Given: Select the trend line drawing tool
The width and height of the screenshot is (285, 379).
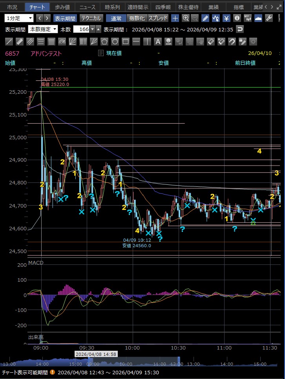Looking at the screenshot, I should pyautogui.click(x=9, y=42).
